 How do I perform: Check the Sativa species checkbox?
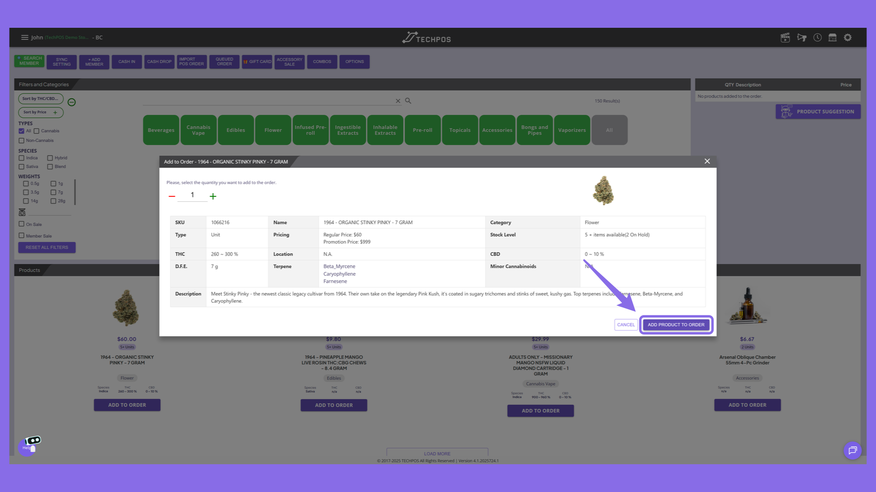pos(21,167)
